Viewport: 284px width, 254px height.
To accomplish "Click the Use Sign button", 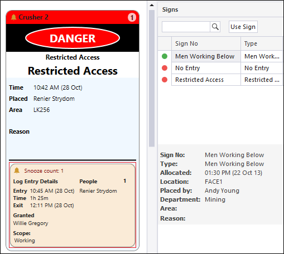I will 243,27.
